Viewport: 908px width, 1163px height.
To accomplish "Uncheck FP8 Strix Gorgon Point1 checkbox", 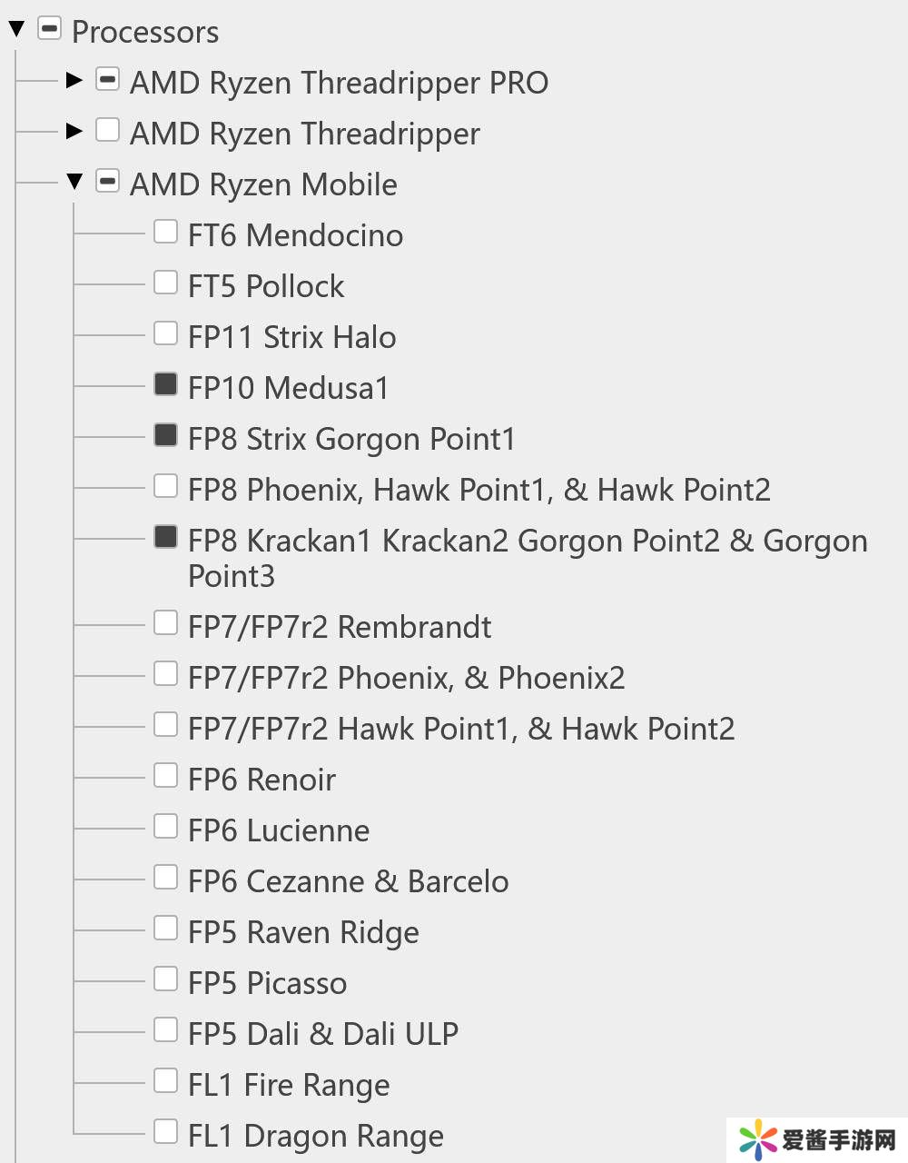I will 165,436.
